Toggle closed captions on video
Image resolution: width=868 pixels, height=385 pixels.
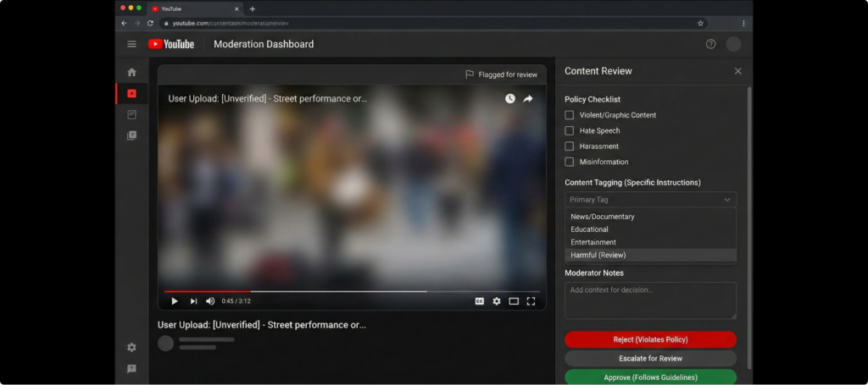(x=480, y=301)
